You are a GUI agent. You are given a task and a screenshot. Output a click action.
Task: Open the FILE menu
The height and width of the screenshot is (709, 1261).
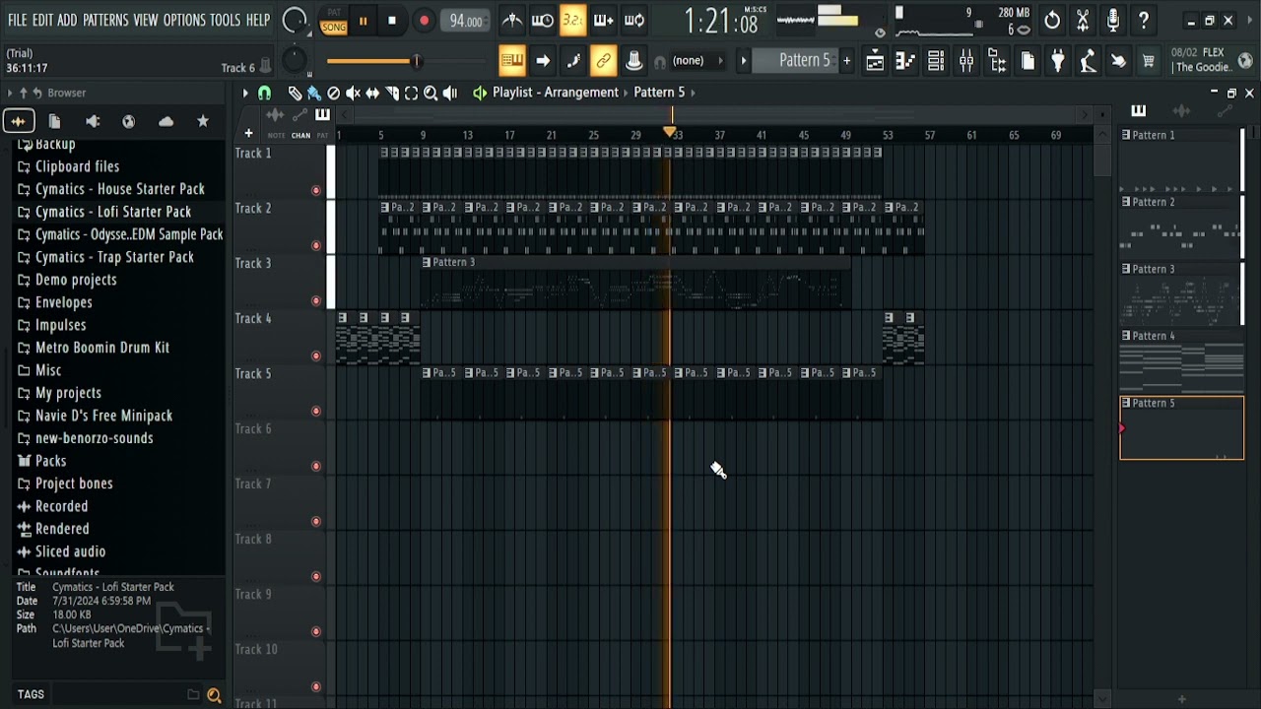click(x=17, y=20)
